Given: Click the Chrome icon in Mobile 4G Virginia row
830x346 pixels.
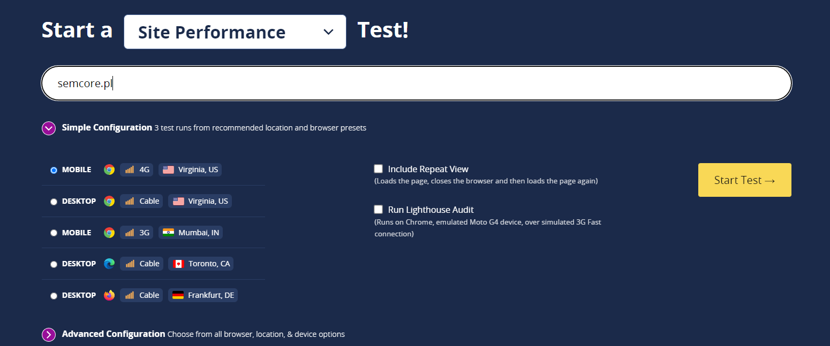Looking at the screenshot, I should click(109, 170).
